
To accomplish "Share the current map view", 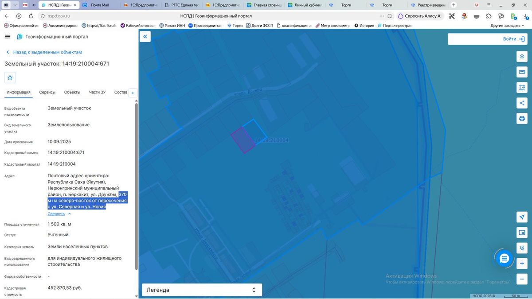I will coord(522,103).
